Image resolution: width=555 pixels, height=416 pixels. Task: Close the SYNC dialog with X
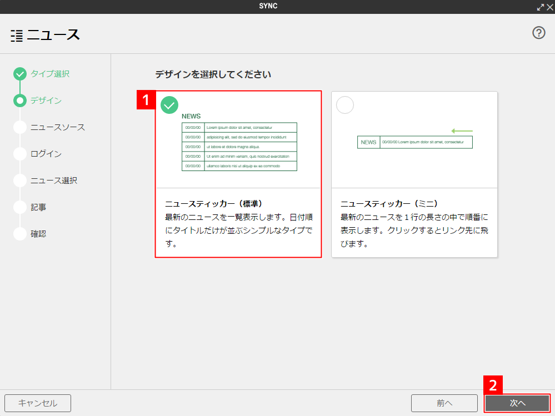[x=549, y=7]
